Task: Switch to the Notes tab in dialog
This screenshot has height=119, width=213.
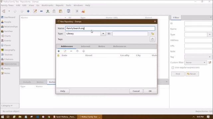Action: click(102, 46)
